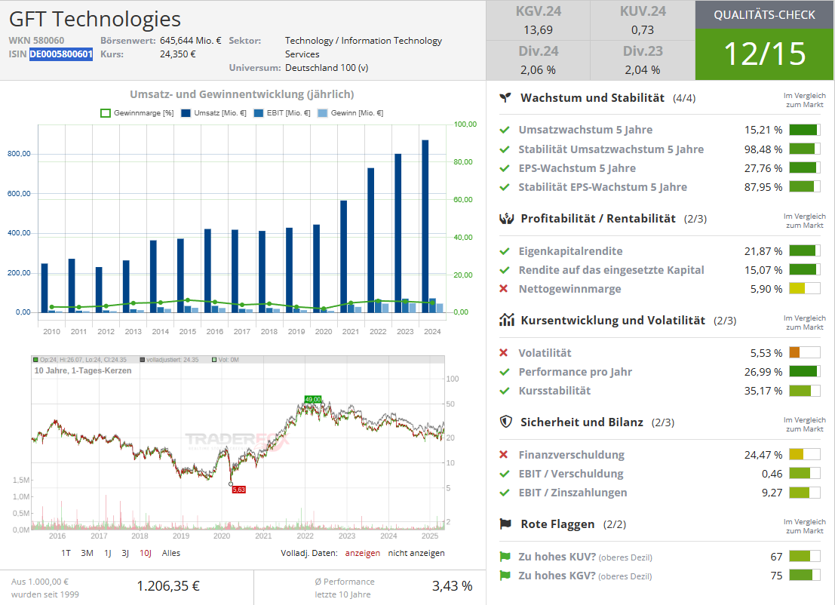Click anzeigen for Volladj. Daten
This screenshot has height=605, width=835.
[363, 553]
